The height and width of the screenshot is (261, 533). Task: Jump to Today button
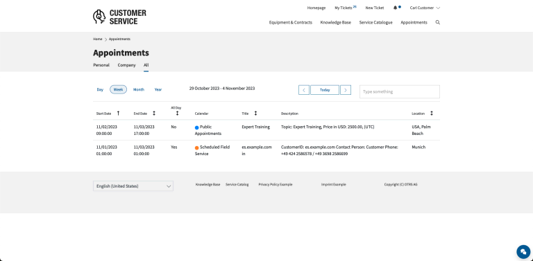click(x=325, y=90)
